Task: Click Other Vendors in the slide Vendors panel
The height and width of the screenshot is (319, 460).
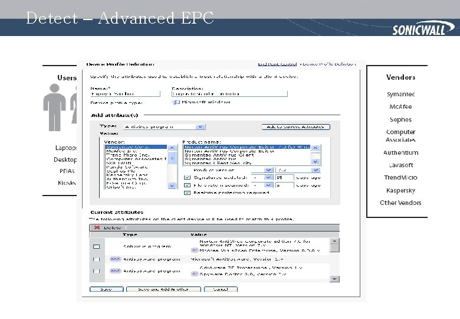Action: click(400, 203)
